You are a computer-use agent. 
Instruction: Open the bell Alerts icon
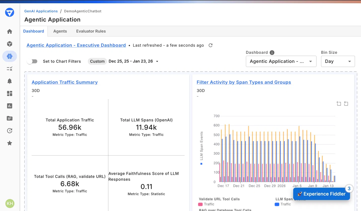[10, 81]
